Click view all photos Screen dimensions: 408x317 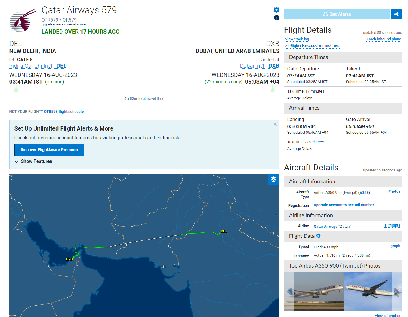tap(387, 315)
